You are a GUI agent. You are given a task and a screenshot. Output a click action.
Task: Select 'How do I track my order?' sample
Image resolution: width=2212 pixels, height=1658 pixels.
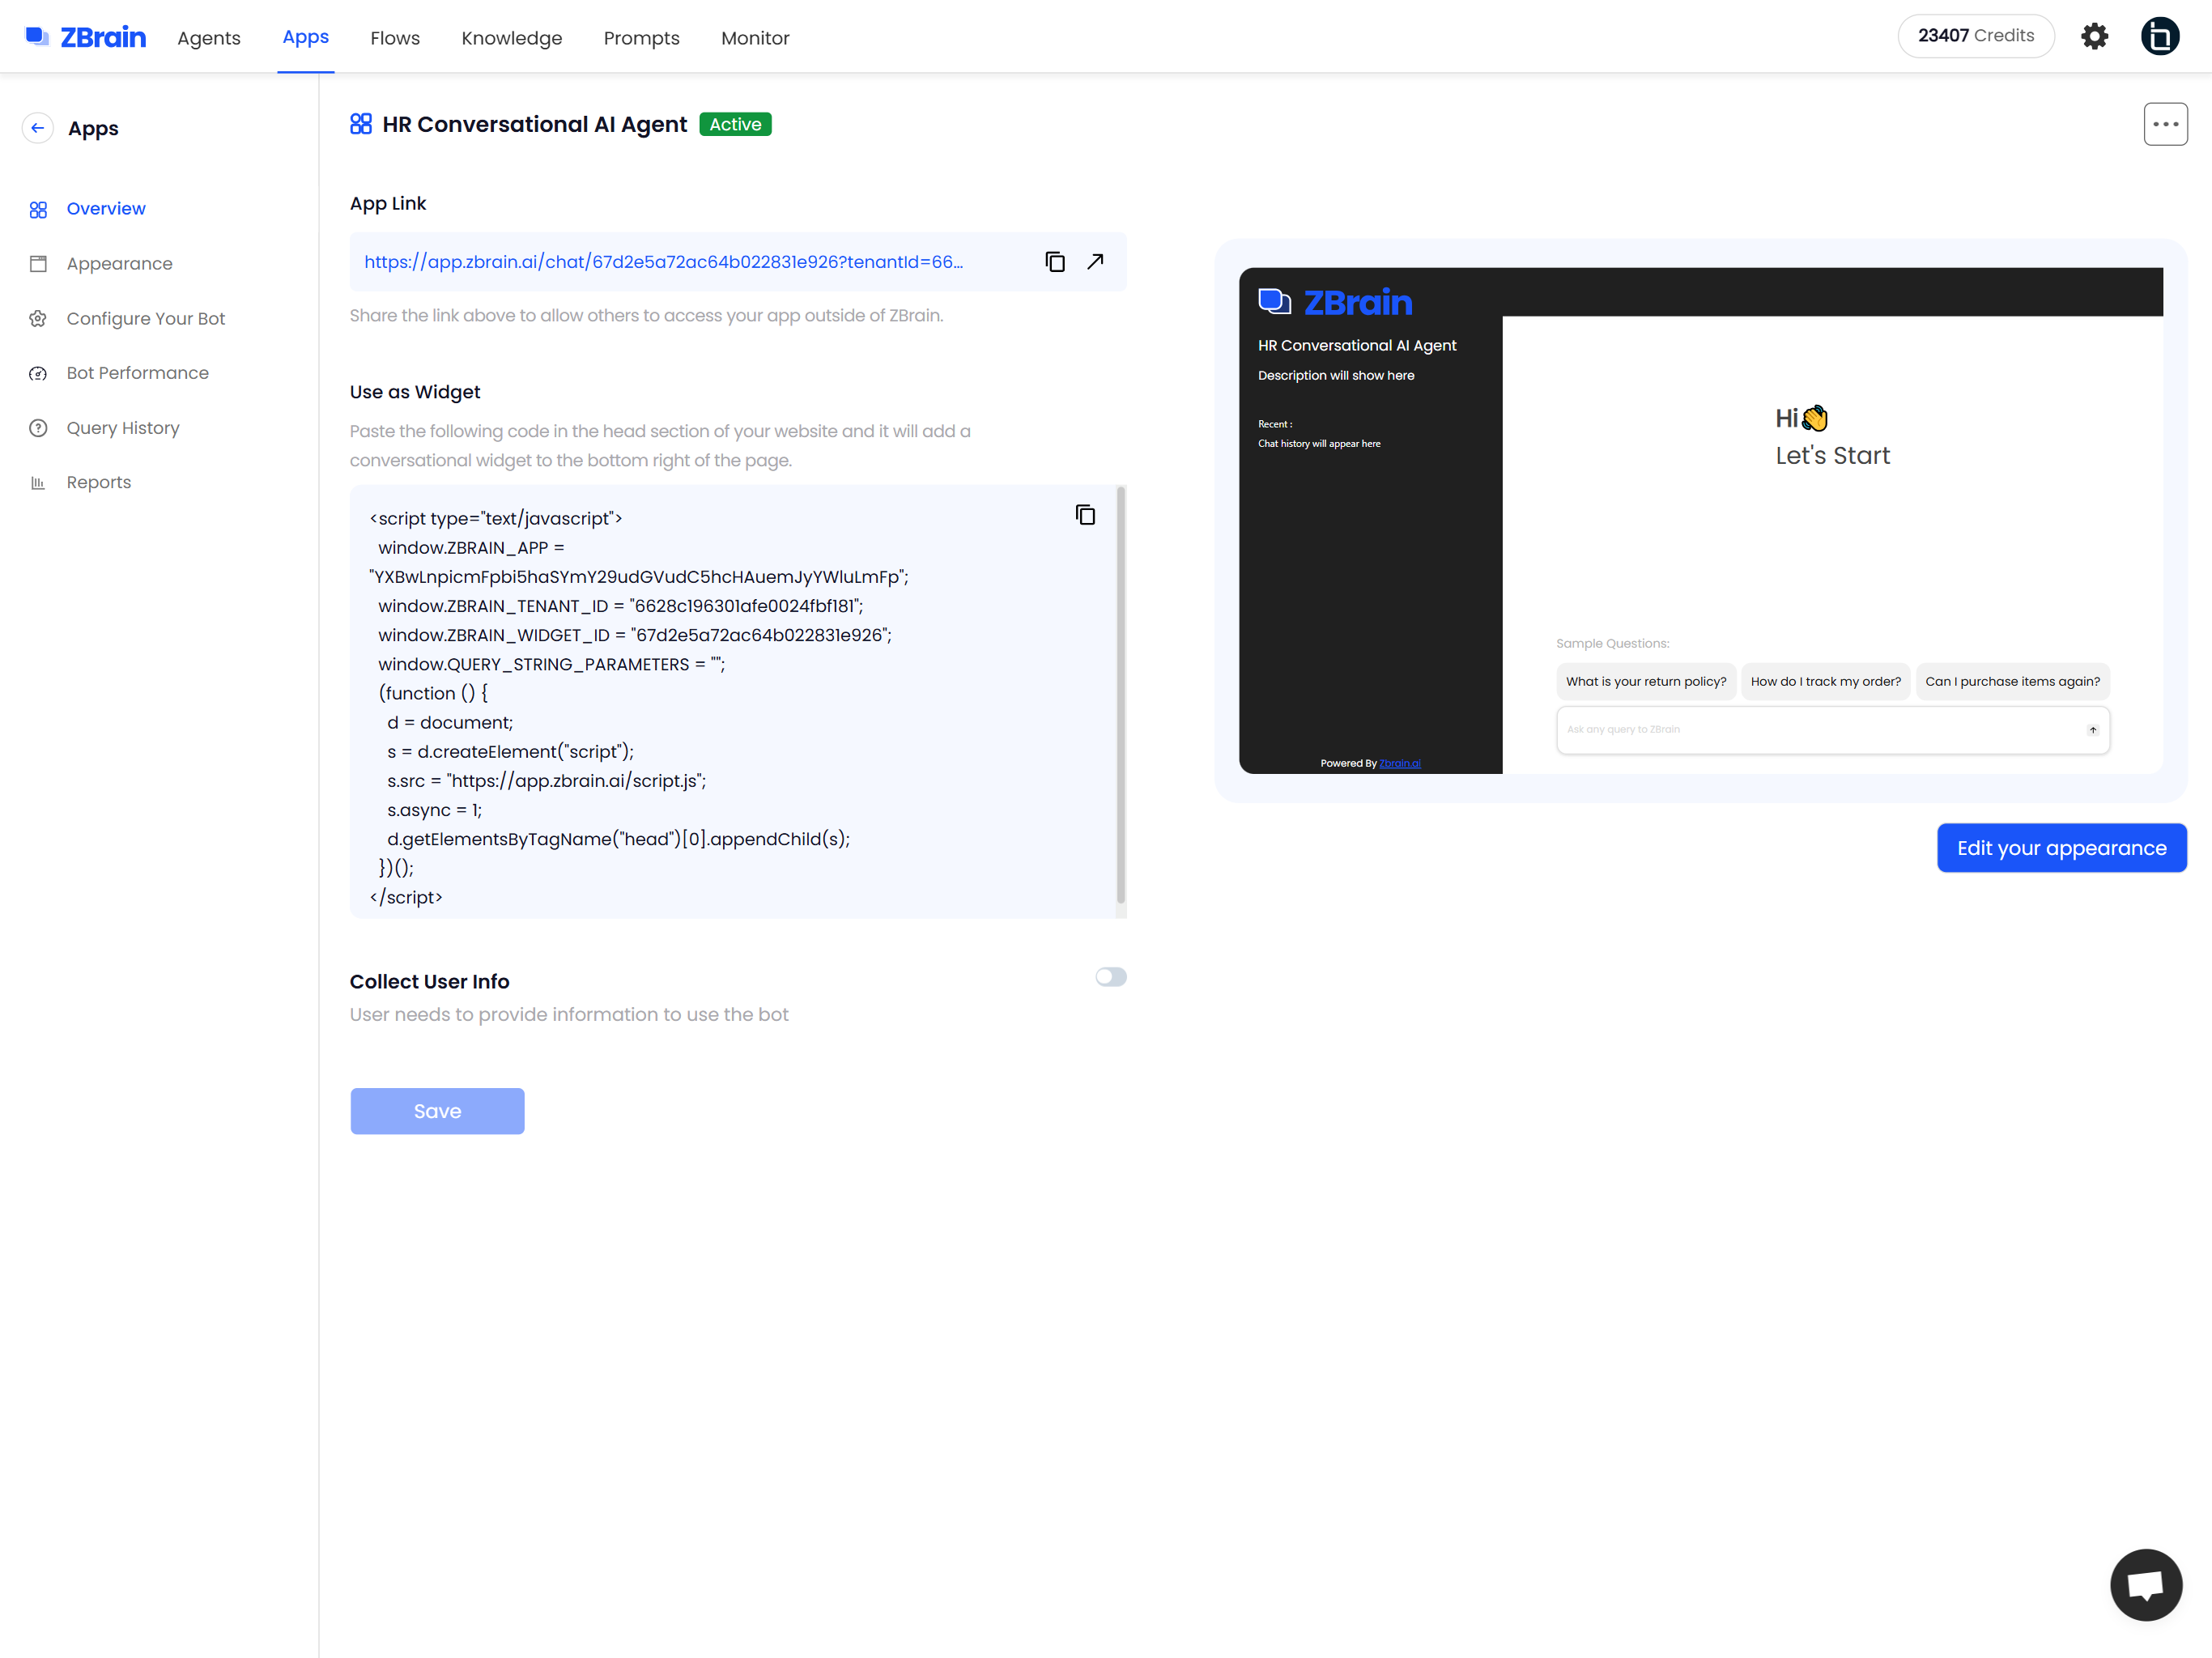(1825, 681)
